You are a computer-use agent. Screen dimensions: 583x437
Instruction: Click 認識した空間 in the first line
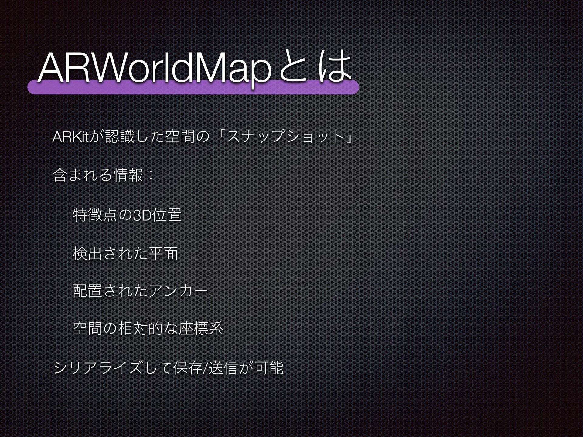click(x=150, y=137)
